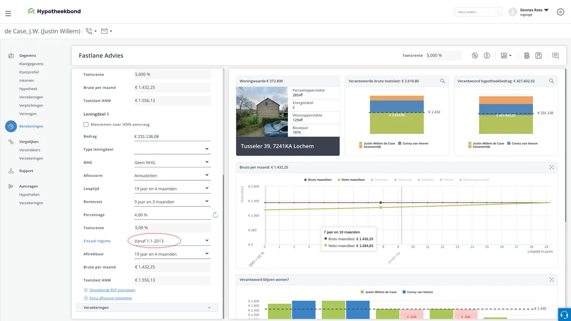Open Inkomen in the sidebar

click(27, 80)
